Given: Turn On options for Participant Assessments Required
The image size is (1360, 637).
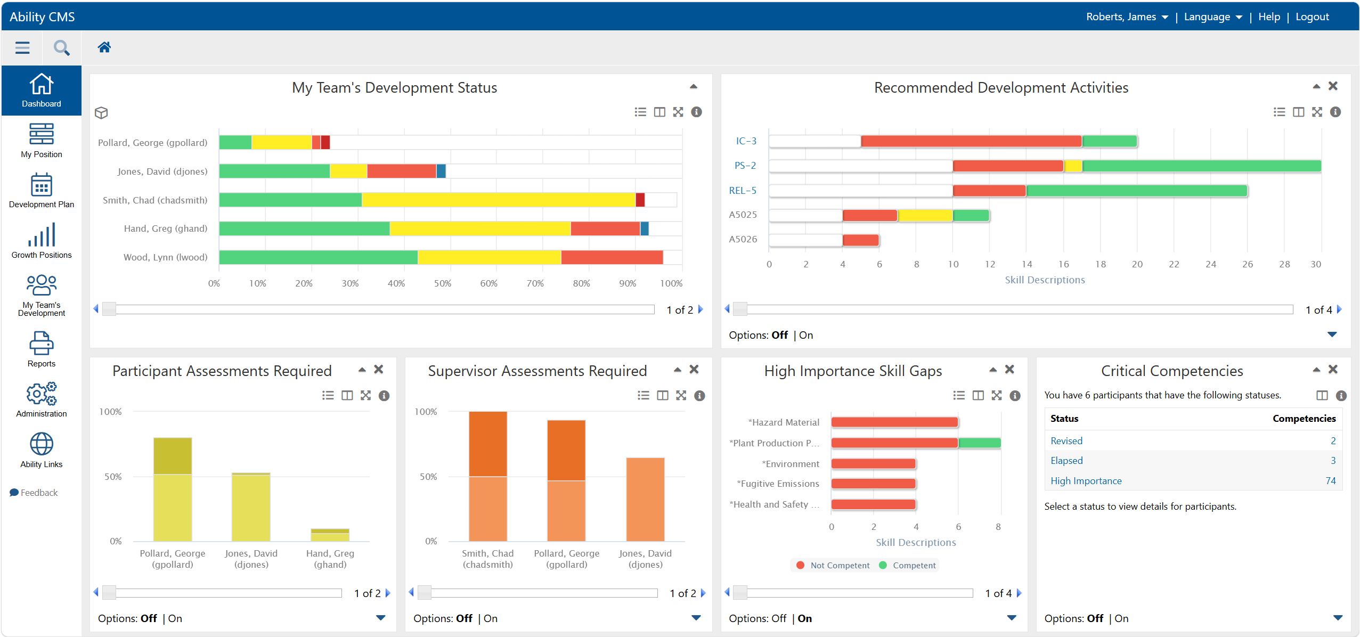Looking at the screenshot, I should tap(175, 618).
